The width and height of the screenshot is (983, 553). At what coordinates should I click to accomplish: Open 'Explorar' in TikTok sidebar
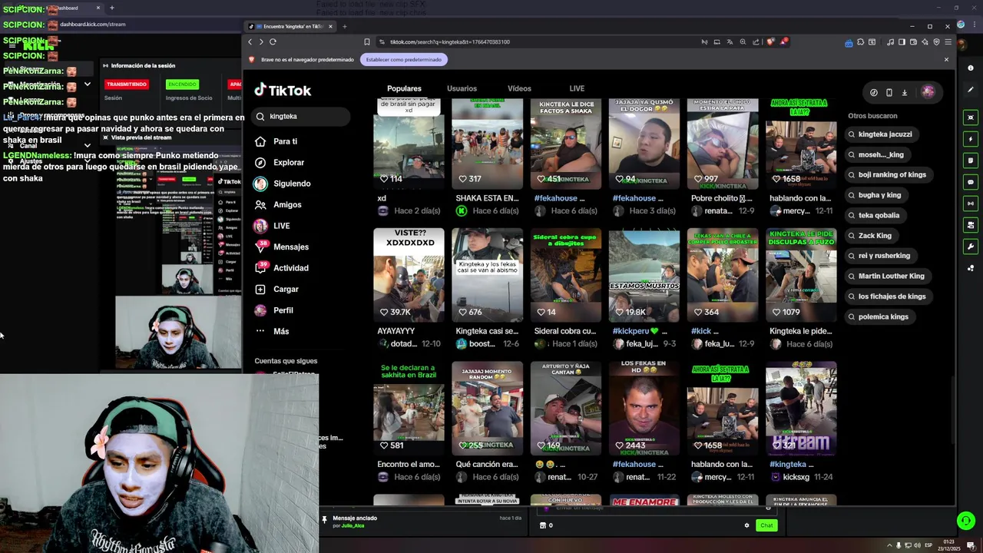[x=280, y=163]
